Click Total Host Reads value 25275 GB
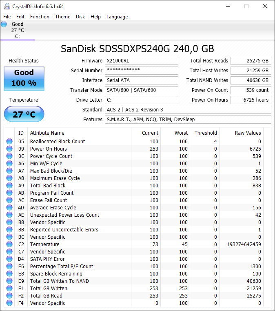 (x=251, y=61)
